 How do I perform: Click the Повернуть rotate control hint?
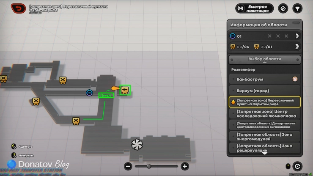click(22, 155)
